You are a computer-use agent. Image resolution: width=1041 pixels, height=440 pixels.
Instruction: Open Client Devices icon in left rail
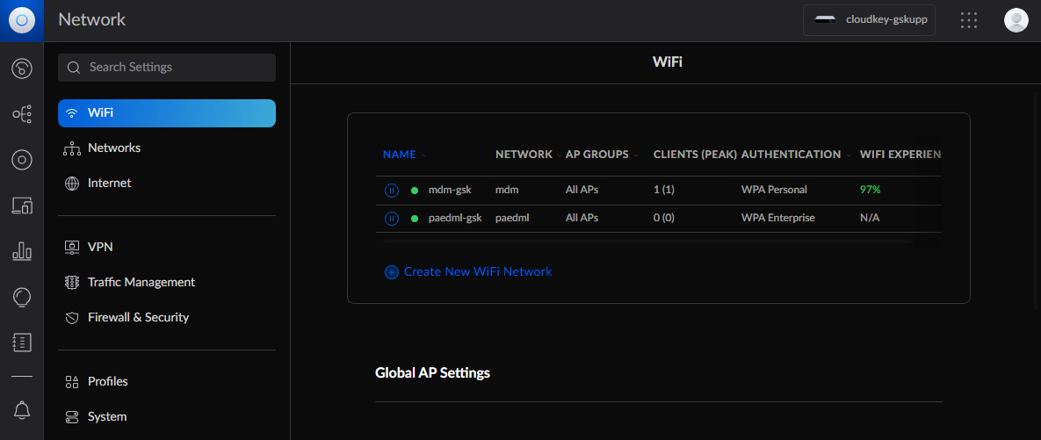tap(22, 206)
